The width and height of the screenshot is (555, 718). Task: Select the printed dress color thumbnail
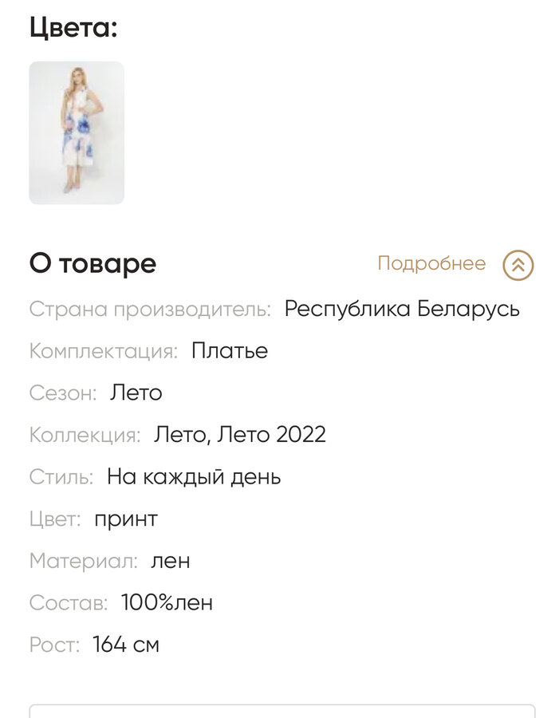[x=77, y=132]
